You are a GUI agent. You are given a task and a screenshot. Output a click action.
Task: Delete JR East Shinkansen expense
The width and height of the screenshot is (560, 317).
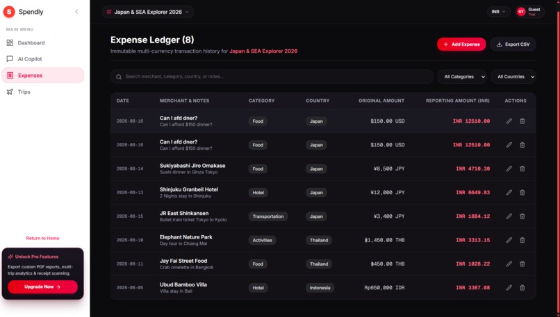(522, 216)
